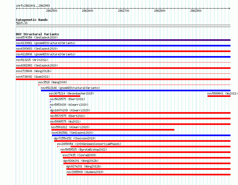
Task: Select nsv4736092 (Quan2021) label
Action: [33, 77]
